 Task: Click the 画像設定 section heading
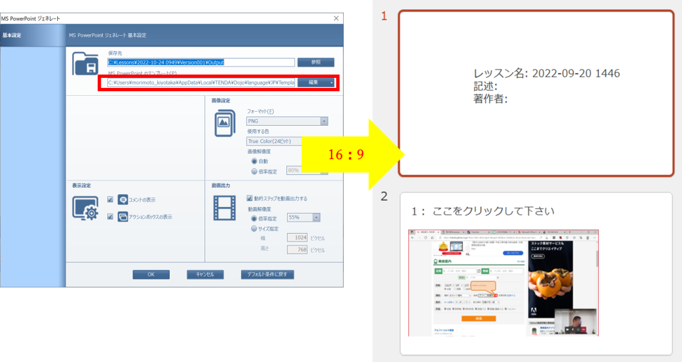(221, 100)
